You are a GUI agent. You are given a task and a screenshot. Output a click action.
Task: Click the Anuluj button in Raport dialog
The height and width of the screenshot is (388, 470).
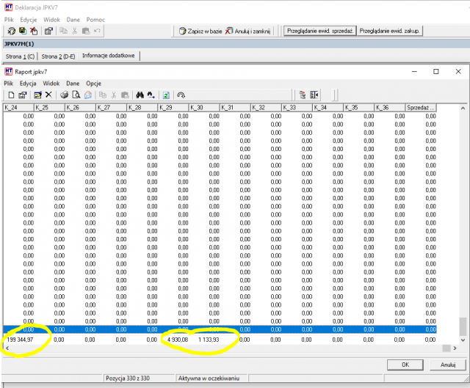(x=448, y=365)
